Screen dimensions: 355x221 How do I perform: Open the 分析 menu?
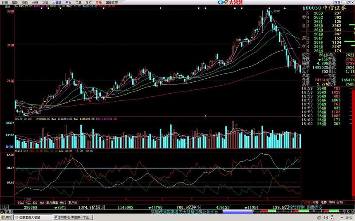click(35, 2)
